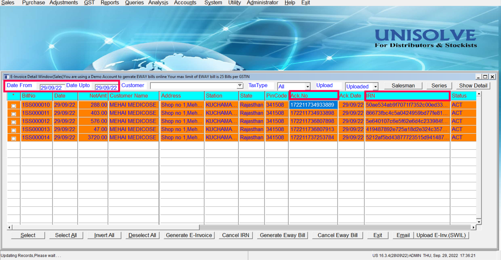Tick checkbox for bill 1SS000011
This screenshot has height=260, width=501.
[14, 114]
